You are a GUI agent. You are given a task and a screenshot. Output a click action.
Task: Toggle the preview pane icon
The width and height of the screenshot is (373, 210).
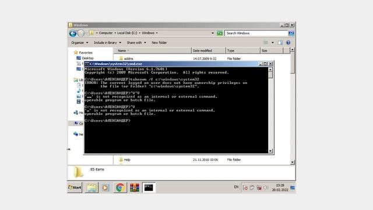pyautogui.click(x=280, y=43)
